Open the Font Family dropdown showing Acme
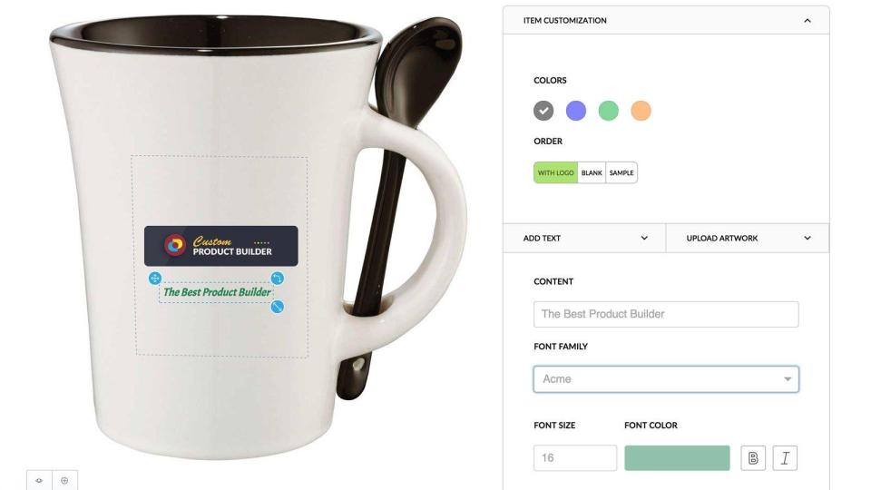The image size is (871, 490). 666,379
